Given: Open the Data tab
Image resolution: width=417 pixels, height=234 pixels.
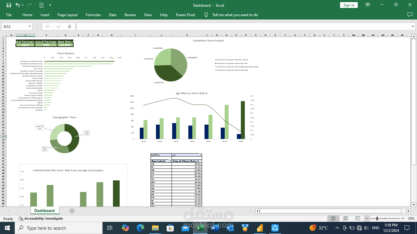Looking at the screenshot, I should click(112, 15).
